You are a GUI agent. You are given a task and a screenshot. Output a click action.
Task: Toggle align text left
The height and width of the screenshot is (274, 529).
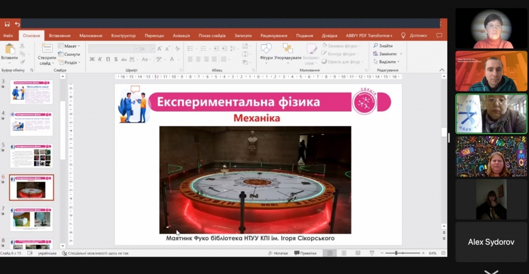point(190,59)
